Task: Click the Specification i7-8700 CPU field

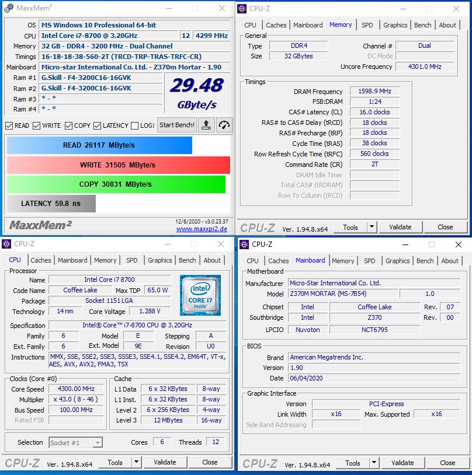Action: 137,325
